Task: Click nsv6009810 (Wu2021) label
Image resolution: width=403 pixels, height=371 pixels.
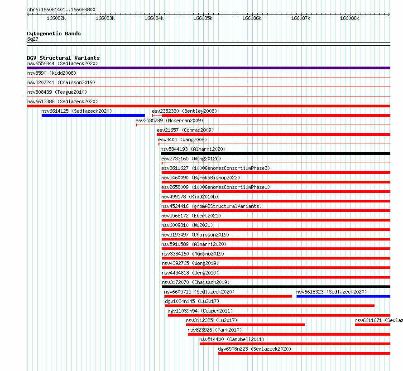Action: (187, 225)
